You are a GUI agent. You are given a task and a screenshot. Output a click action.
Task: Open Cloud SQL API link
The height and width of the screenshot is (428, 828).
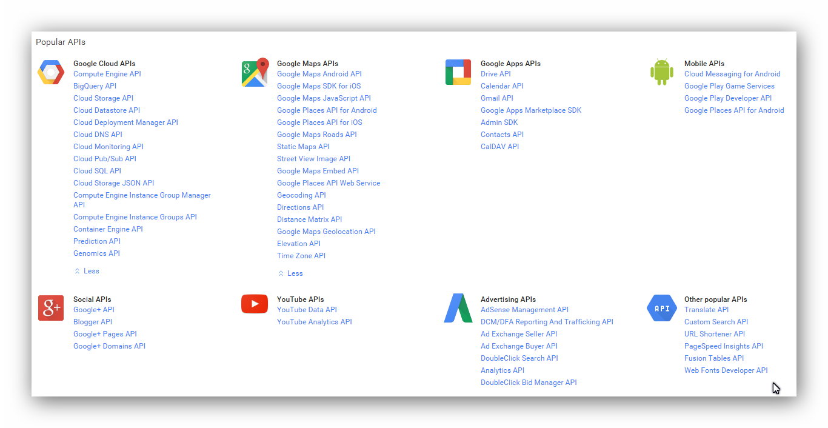97,171
